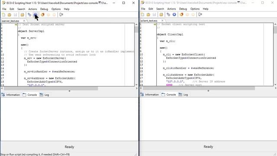
Task: Open File menu in server window
Action: pos(4,9)
